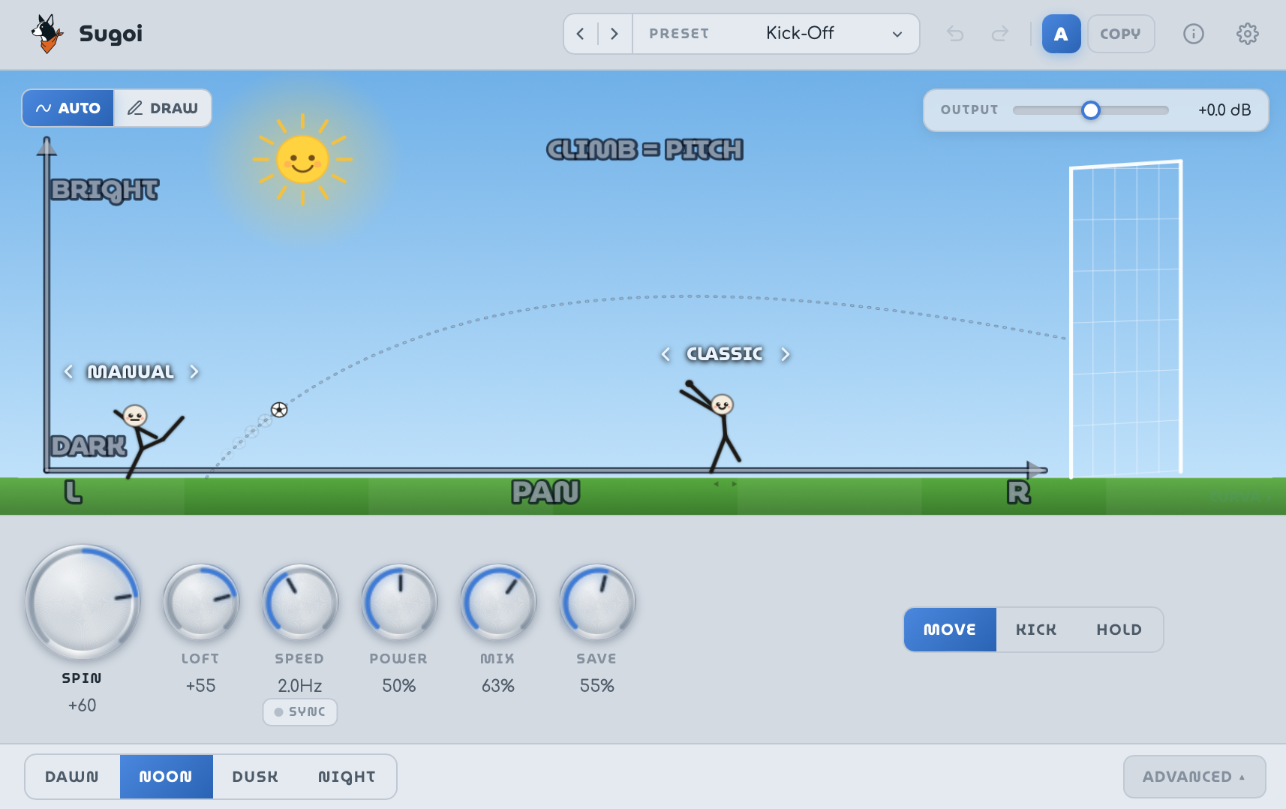1286x809 pixels.
Task: Click the small arrows under the goalkeeper
Action: [x=725, y=484]
